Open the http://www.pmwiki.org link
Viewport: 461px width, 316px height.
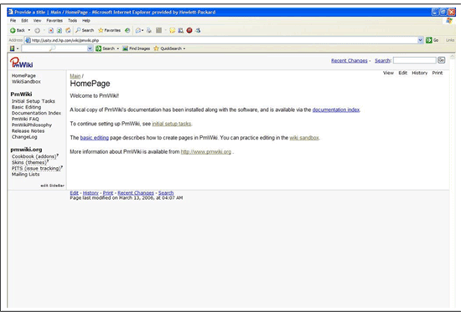pos(206,151)
